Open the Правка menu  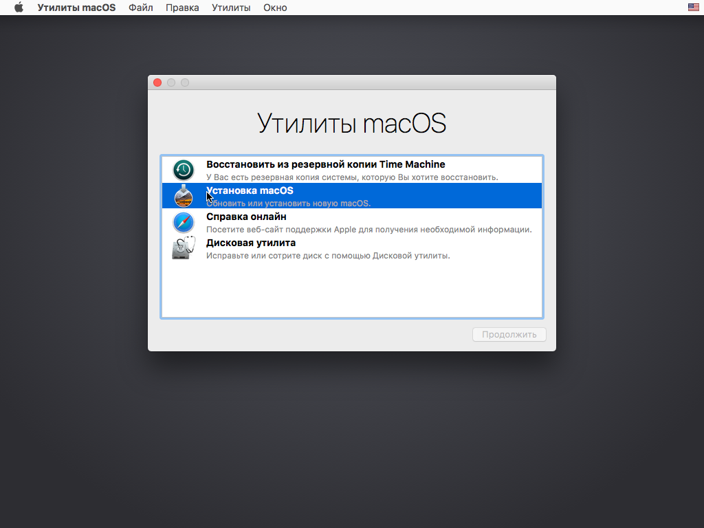[x=182, y=8]
